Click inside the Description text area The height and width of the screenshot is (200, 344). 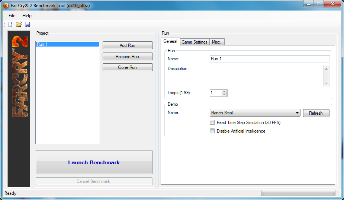(266, 76)
